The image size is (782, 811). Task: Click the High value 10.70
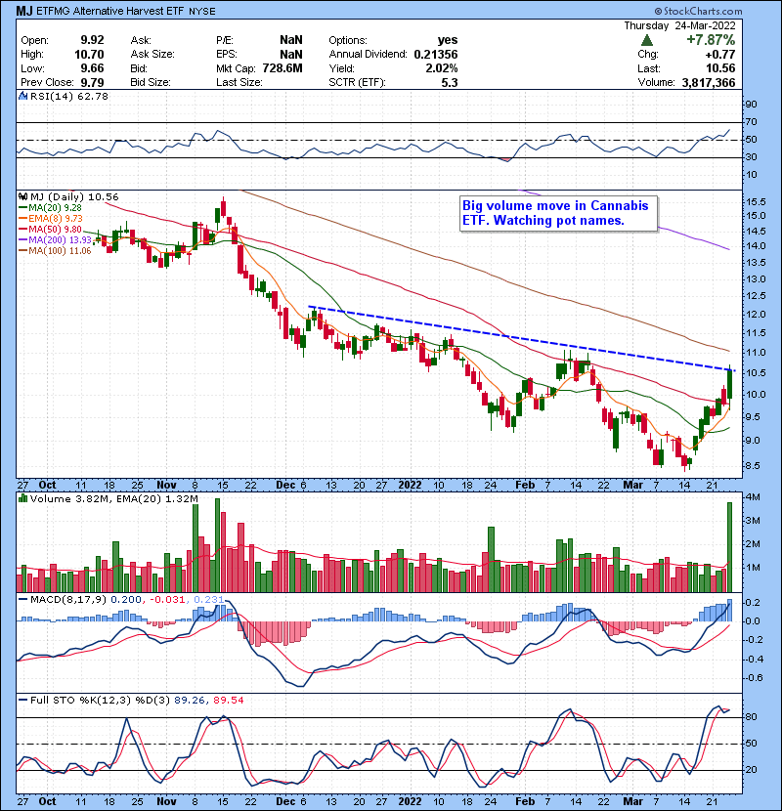(x=89, y=55)
